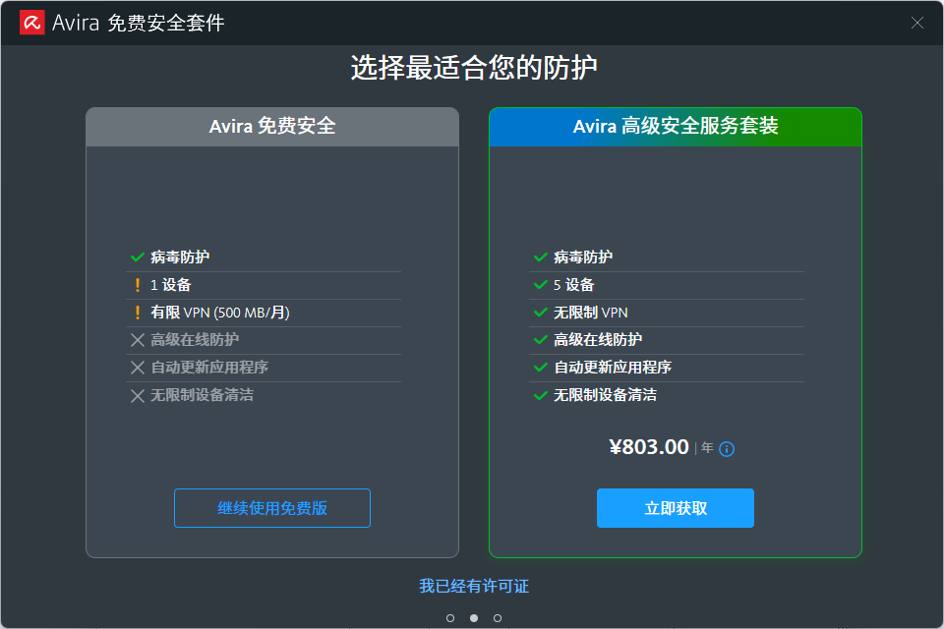Click the checkmark beside 5 设备

(x=539, y=285)
